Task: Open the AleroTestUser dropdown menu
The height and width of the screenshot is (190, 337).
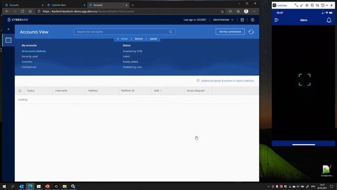Action: [223, 20]
